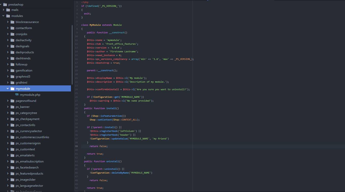This screenshot has width=345, height=192.
Task: Expand the ps_featuredproducts folder chevron
Action: (x=8, y=174)
